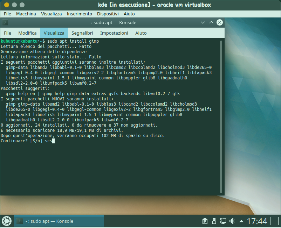Click the show desktop button in panel
Viewport: 281px width, 228px height.
[274, 221]
